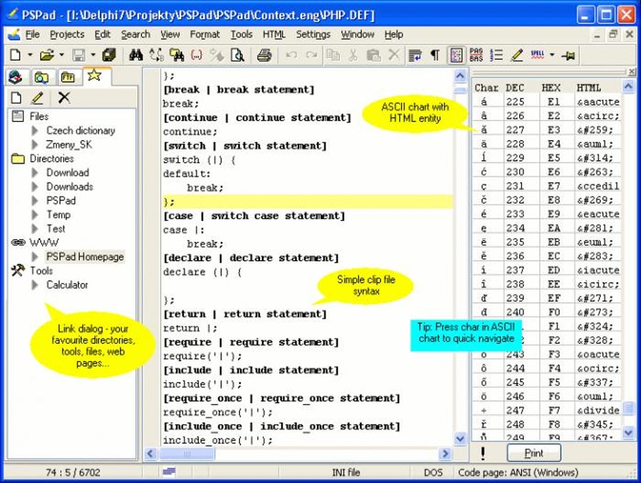
Task: Click the PAS/BAS syntax highlighter icon
Action: coord(476,55)
